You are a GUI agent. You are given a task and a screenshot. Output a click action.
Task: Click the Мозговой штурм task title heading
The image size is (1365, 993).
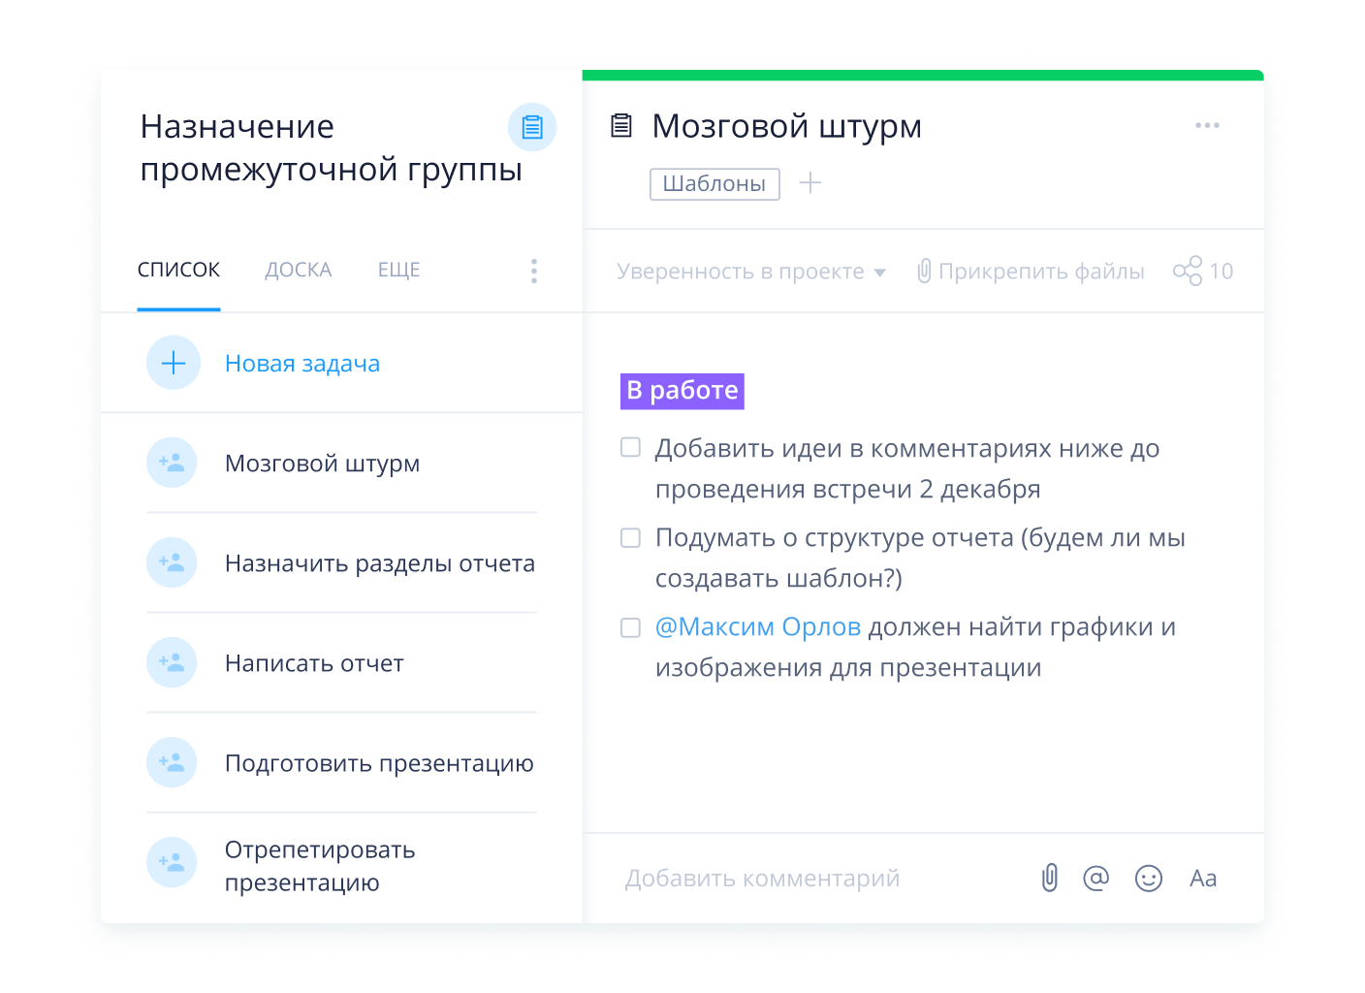click(786, 126)
